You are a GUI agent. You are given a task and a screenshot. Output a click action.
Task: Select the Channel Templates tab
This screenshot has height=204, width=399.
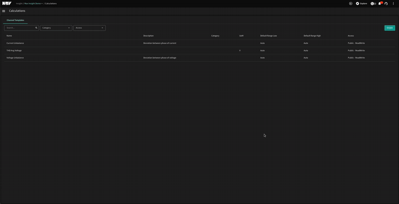point(15,20)
